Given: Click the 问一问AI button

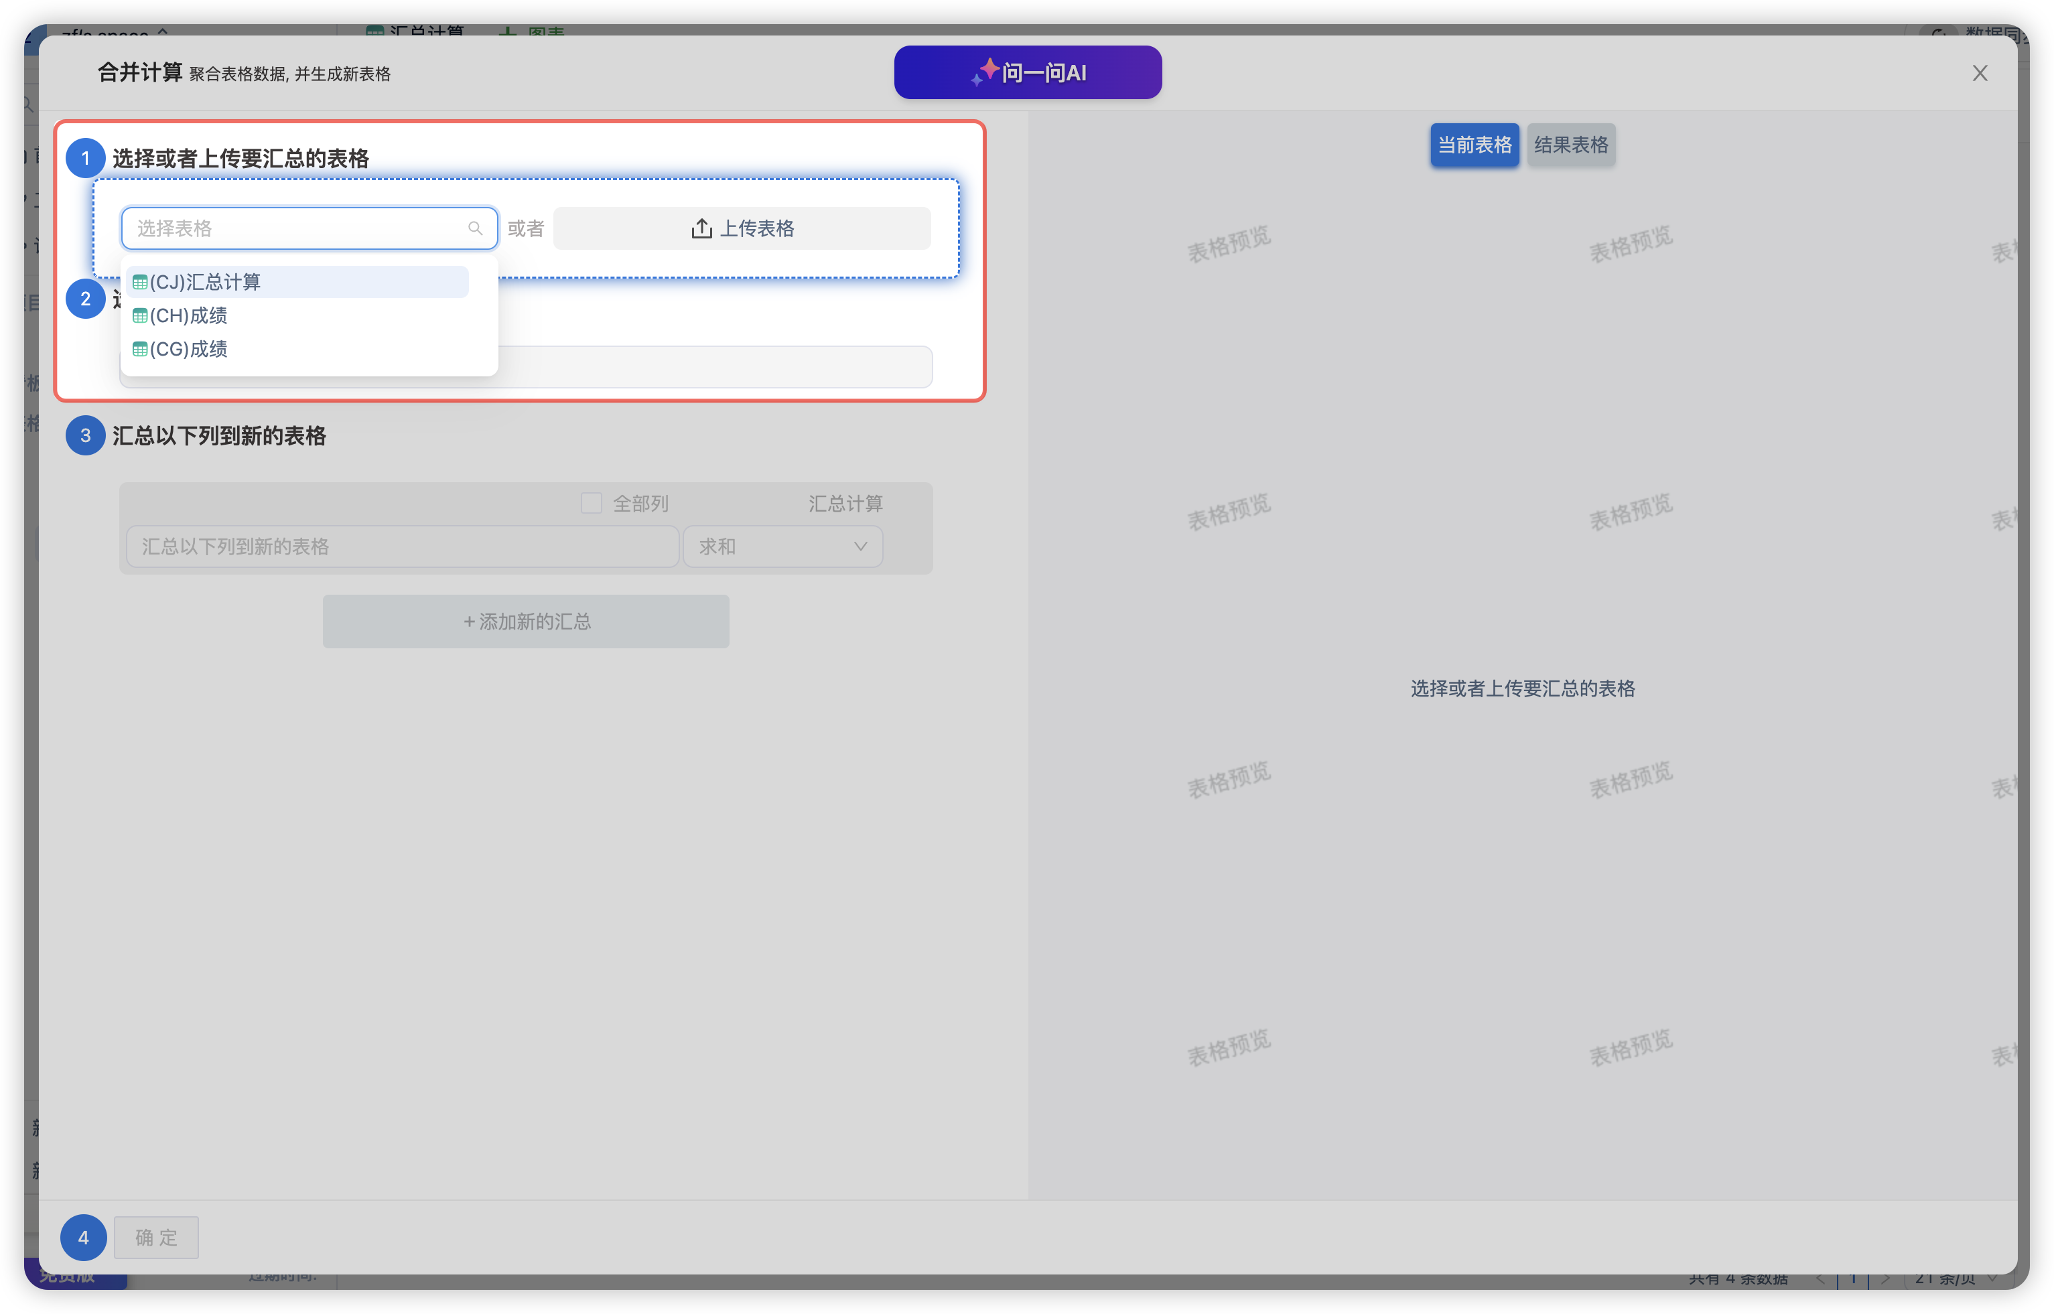Looking at the screenshot, I should [x=1028, y=72].
